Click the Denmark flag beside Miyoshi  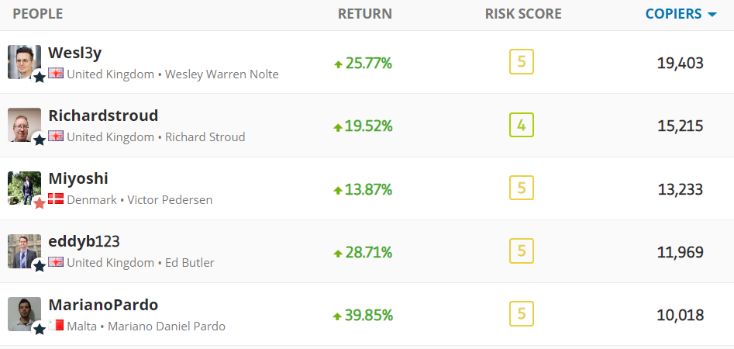(56, 199)
